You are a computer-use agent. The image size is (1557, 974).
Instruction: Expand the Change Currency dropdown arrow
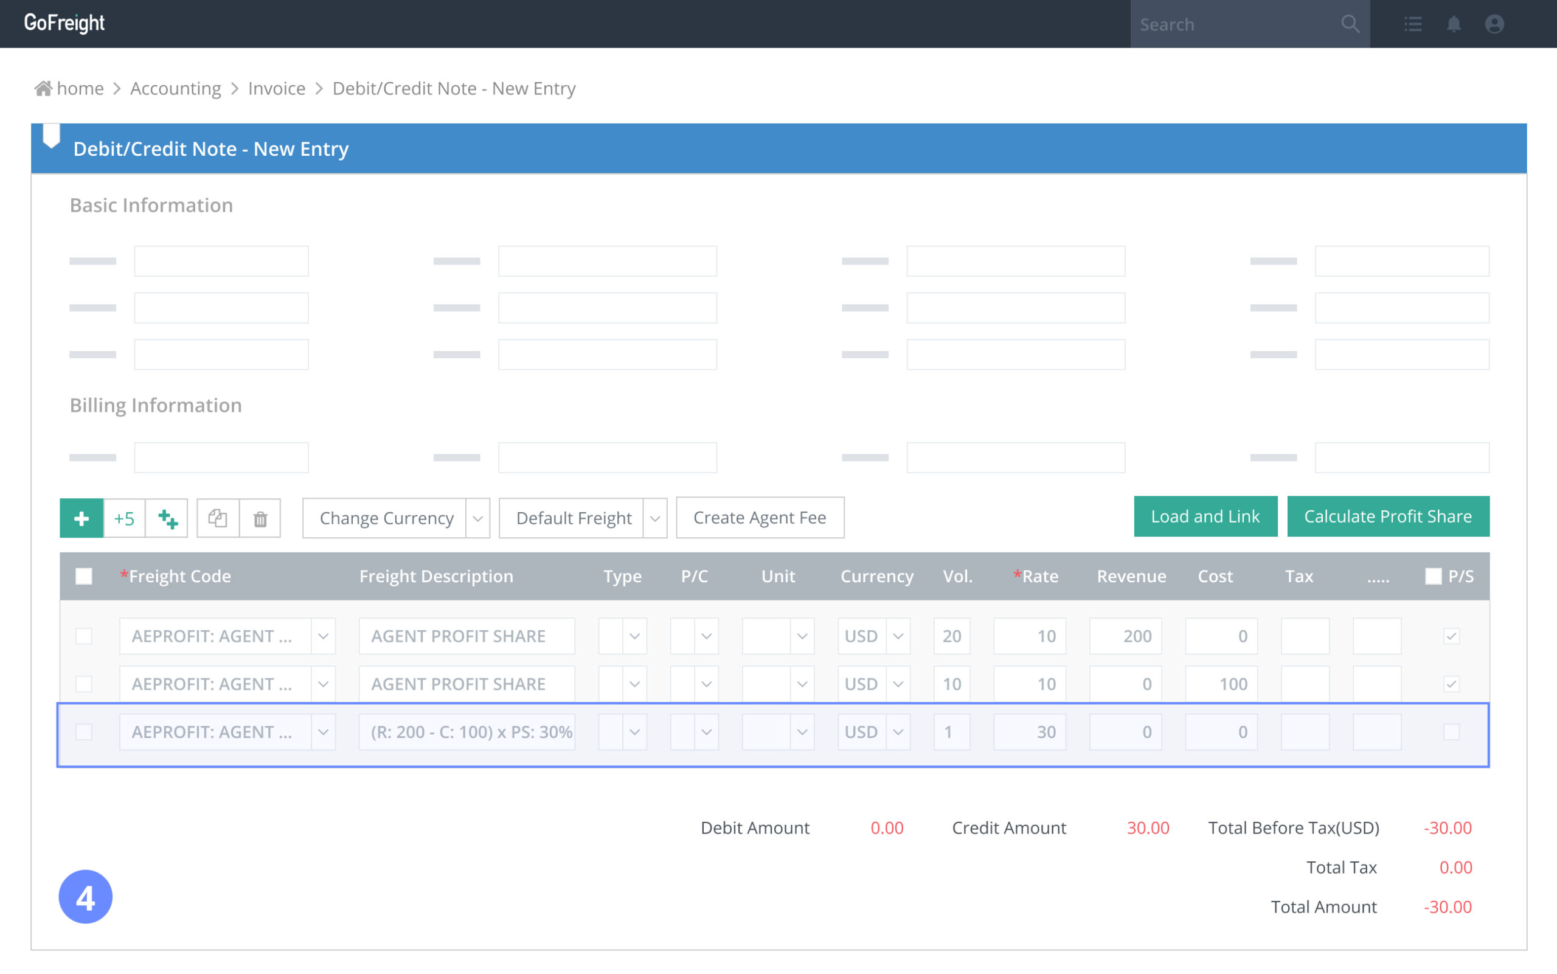coord(477,518)
